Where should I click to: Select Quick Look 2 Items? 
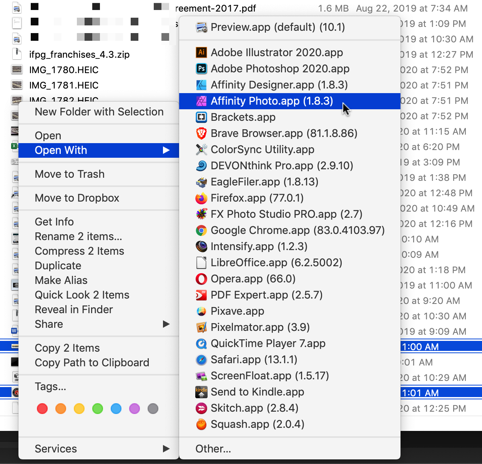[99, 295]
